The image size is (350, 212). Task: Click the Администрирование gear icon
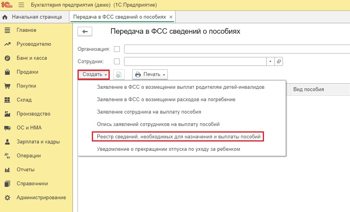(x=7, y=198)
